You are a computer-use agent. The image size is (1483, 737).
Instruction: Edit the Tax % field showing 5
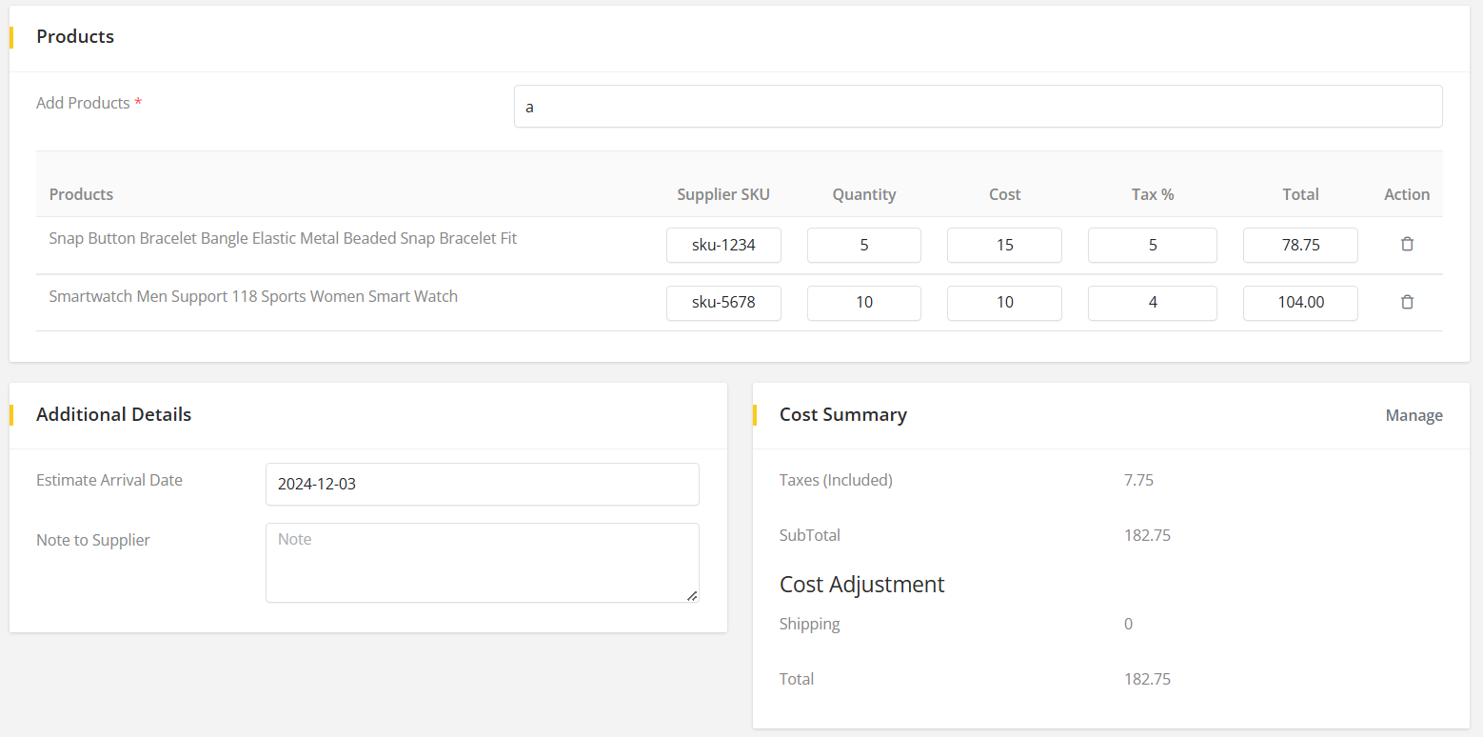(1152, 245)
